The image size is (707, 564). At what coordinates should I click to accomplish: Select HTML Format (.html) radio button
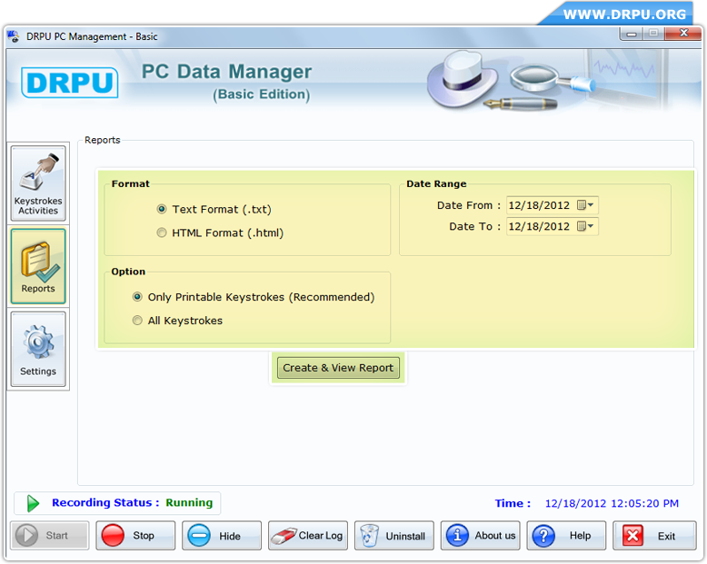[162, 233]
